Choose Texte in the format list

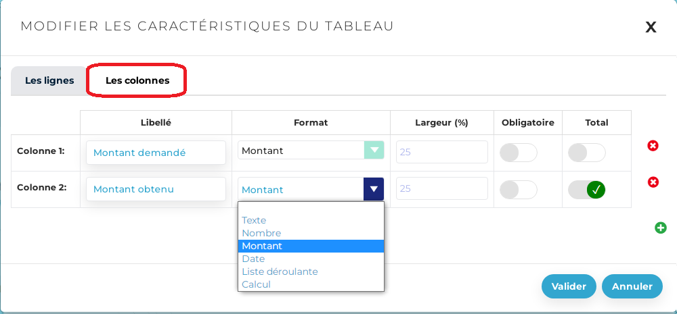point(254,220)
